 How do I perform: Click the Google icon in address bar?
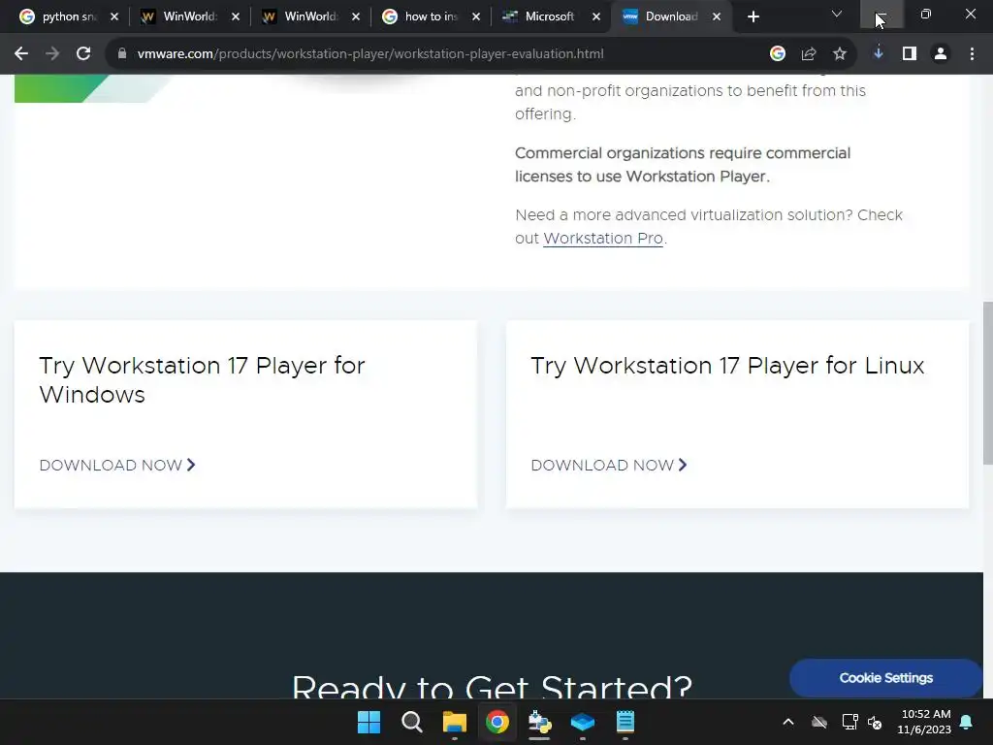pos(778,54)
